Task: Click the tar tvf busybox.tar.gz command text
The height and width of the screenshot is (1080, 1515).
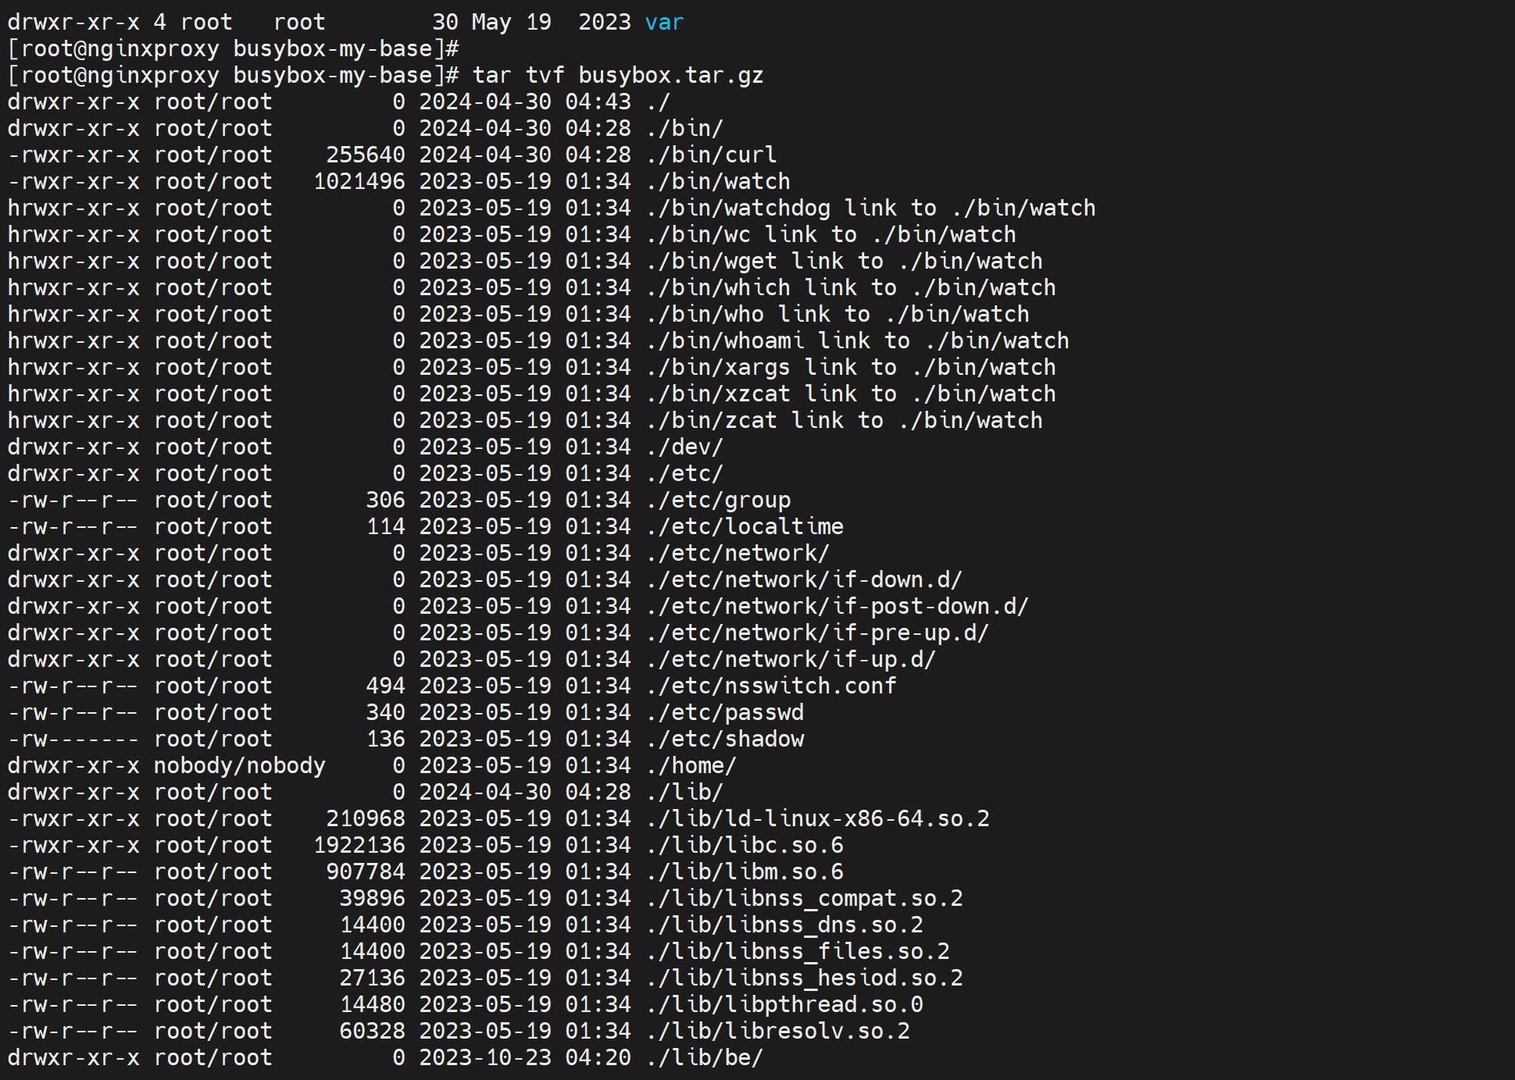Action: click(617, 76)
